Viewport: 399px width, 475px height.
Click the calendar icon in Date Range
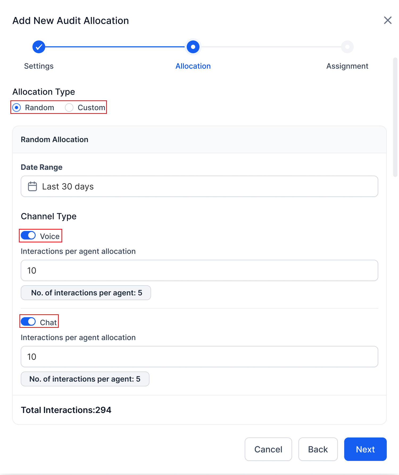pyautogui.click(x=32, y=186)
